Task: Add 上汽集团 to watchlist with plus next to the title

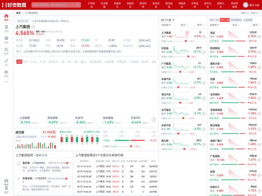Action: pyautogui.click(x=33, y=26)
